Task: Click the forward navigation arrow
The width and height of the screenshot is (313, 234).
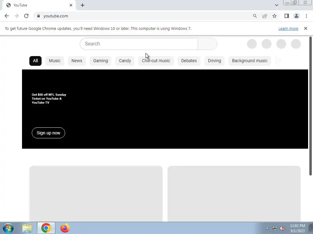Action: pos(17,16)
